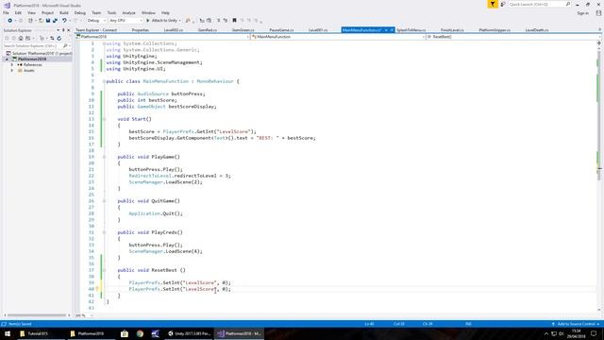Click the Solution Explorer Home icon
604x340 pixels.
click(21, 38)
